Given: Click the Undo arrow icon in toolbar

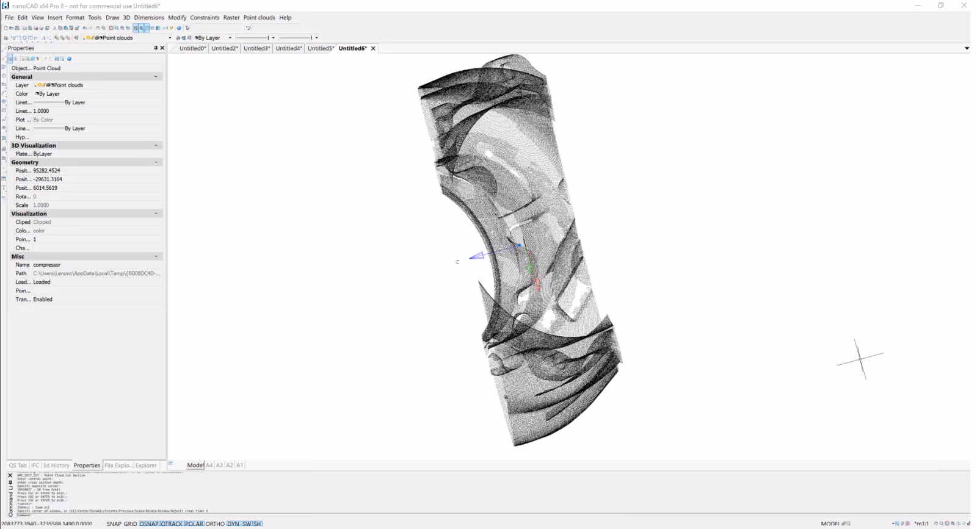Looking at the screenshot, I should [84, 28].
